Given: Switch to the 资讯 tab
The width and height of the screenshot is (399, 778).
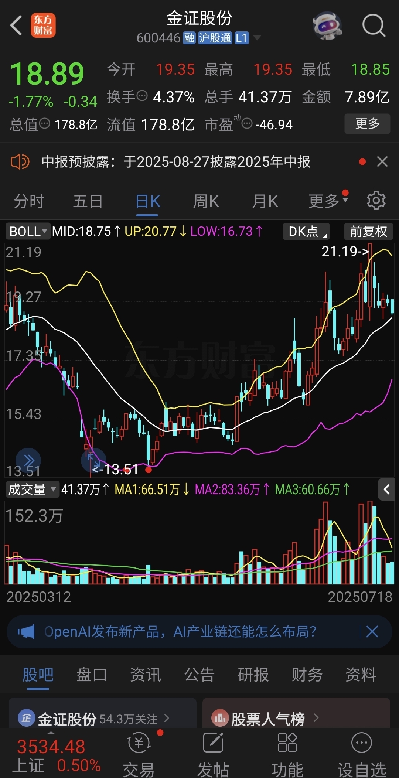Looking at the screenshot, I should pyautogui.click(x=146, y=675).
